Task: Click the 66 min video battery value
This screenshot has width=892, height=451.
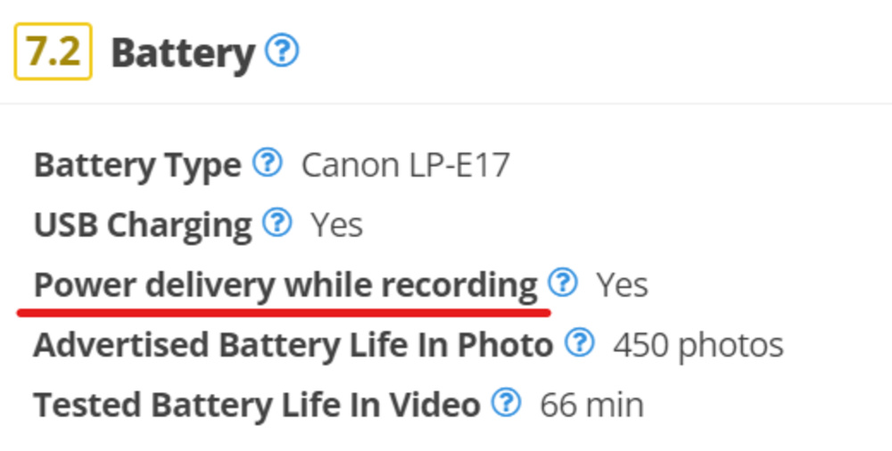Action: 591,405
